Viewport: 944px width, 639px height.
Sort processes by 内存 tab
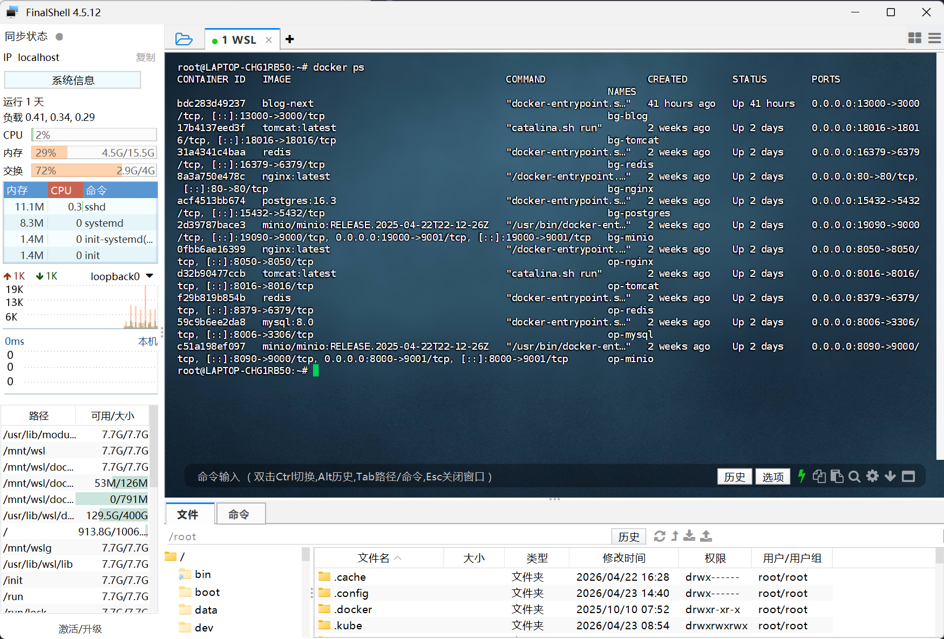pos(26,190)
